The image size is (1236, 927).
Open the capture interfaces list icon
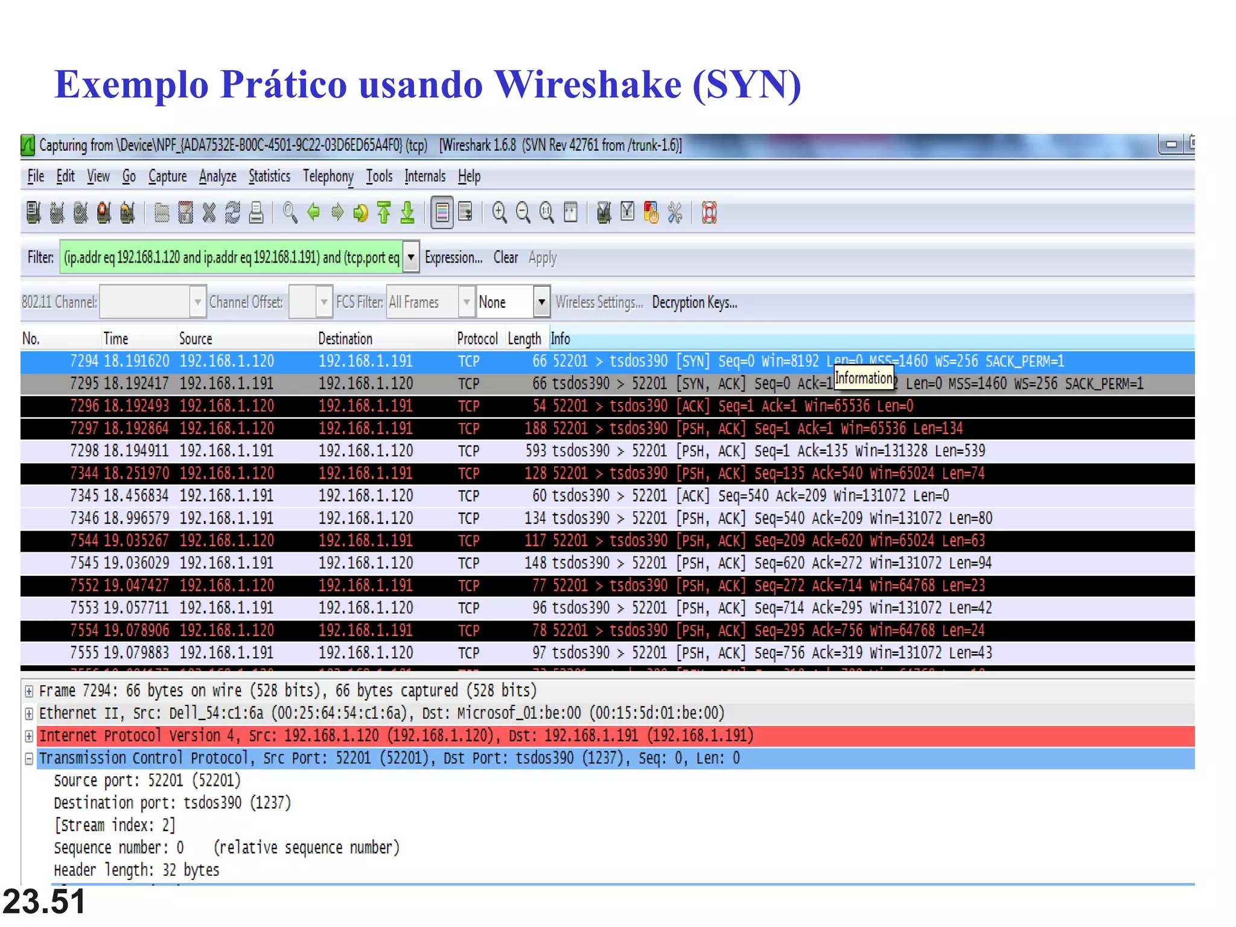(34, 212)
